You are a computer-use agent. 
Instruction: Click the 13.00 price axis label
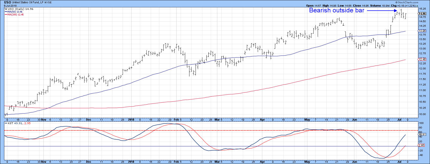[422, 49]
